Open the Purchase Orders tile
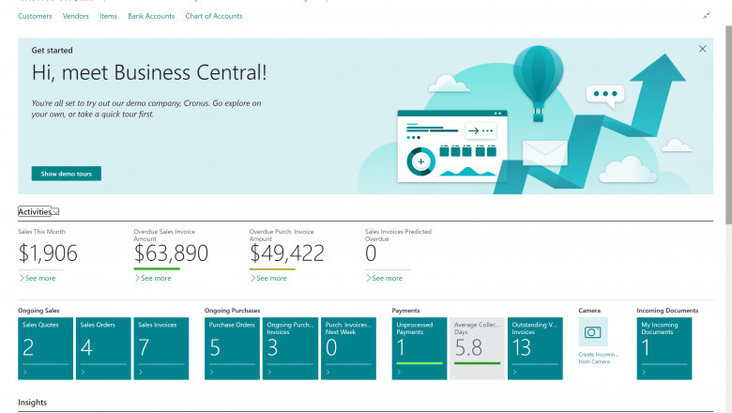Screen dimensions: 732x413 click(x=232, y=348)
